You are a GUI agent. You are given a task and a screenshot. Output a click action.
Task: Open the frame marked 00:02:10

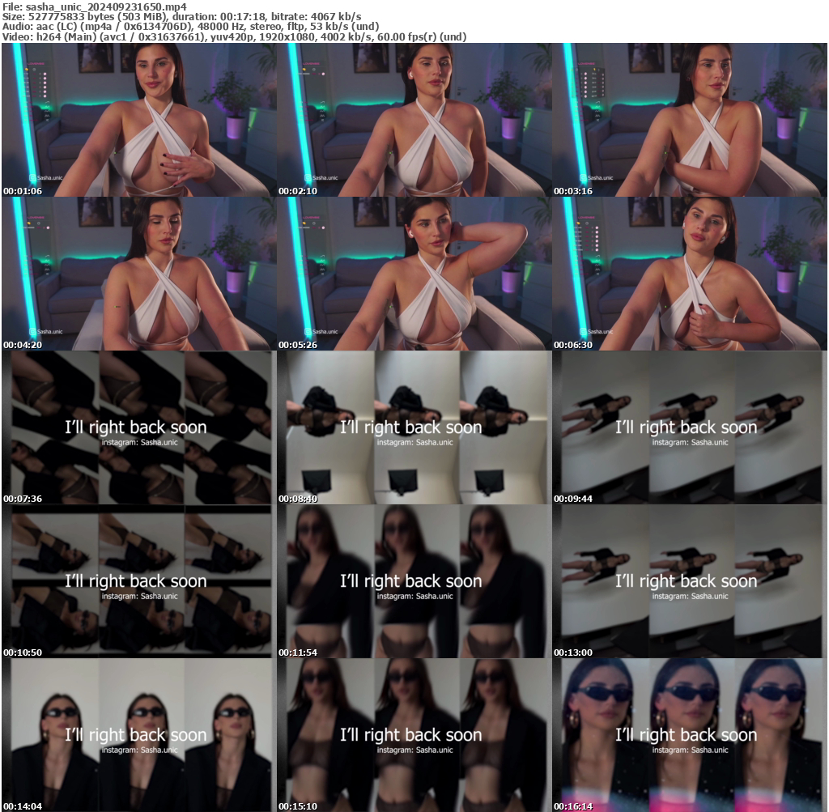point(413,120)
